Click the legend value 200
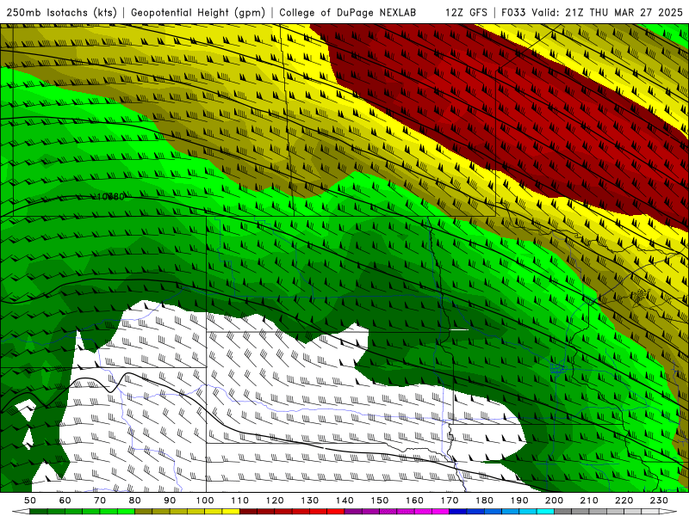This screenshot has width=689, height=516. 554,501
